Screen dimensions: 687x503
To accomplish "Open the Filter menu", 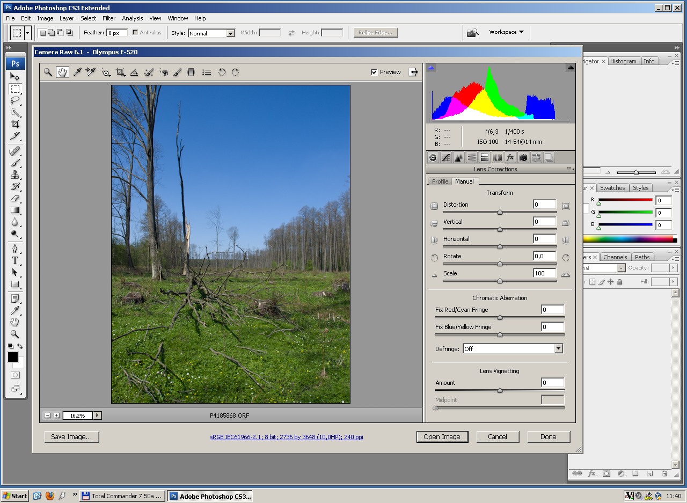I will click(x=109, y=18).
